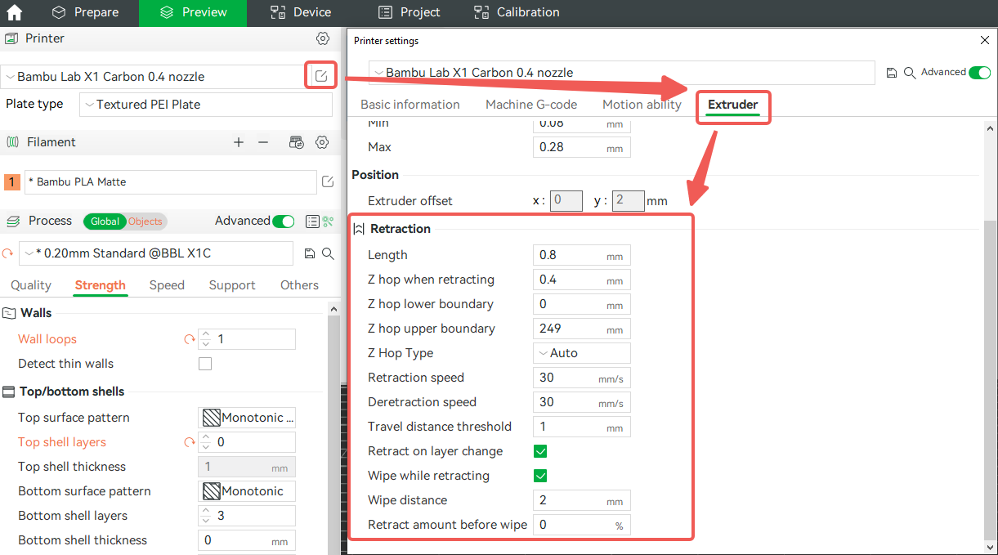Click Retract amount before wipe field

pos(582,525)
